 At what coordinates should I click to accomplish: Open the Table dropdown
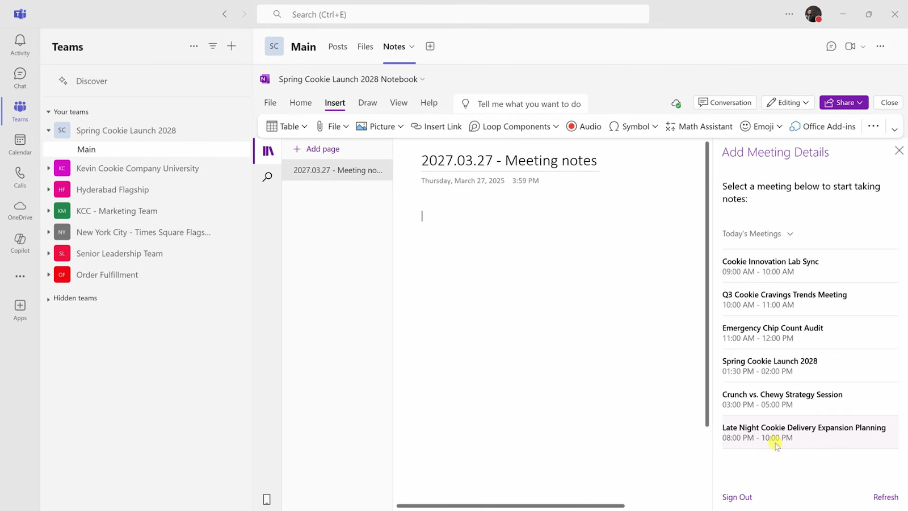[287, 127]
